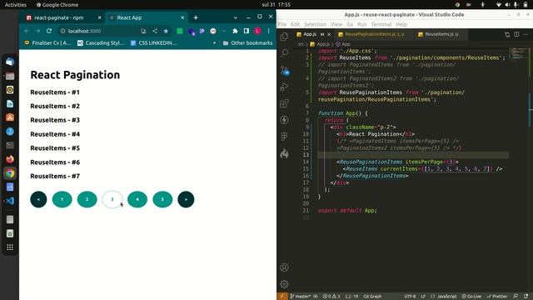The image size is (533, 300).
Task: Go back in Chrome
Action: (27, 31)
